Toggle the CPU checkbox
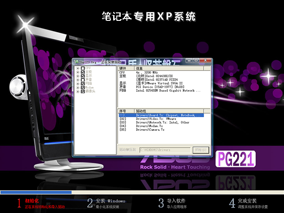Screen dimensions: 284x213 click(x=83, y=68)
